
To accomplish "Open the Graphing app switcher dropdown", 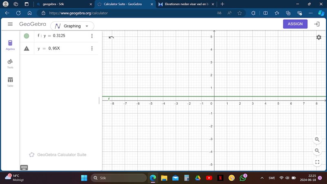I will point(72,26).
